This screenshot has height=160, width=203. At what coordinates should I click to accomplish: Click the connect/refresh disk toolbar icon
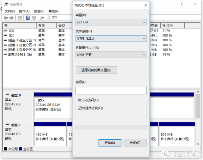coord(42,18)
